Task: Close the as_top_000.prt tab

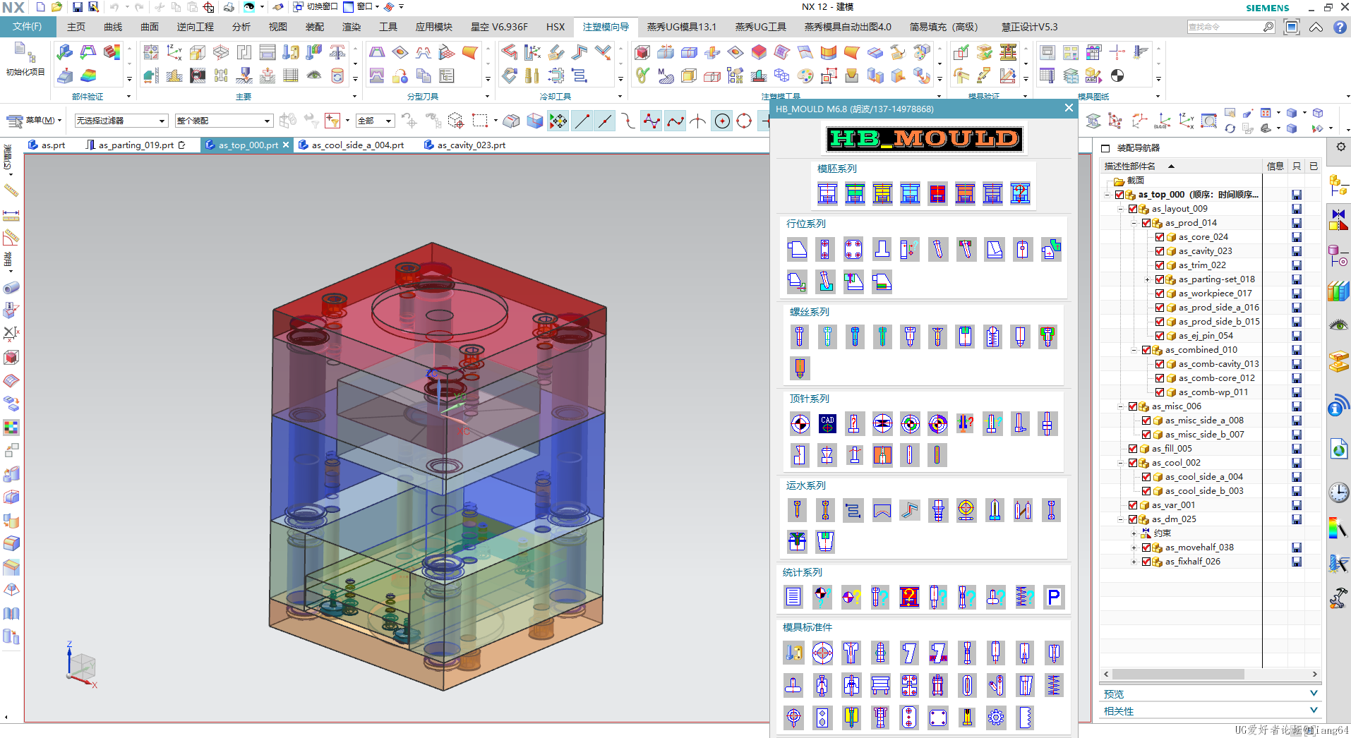Action: pyautogui.click(x=286, y=145)
